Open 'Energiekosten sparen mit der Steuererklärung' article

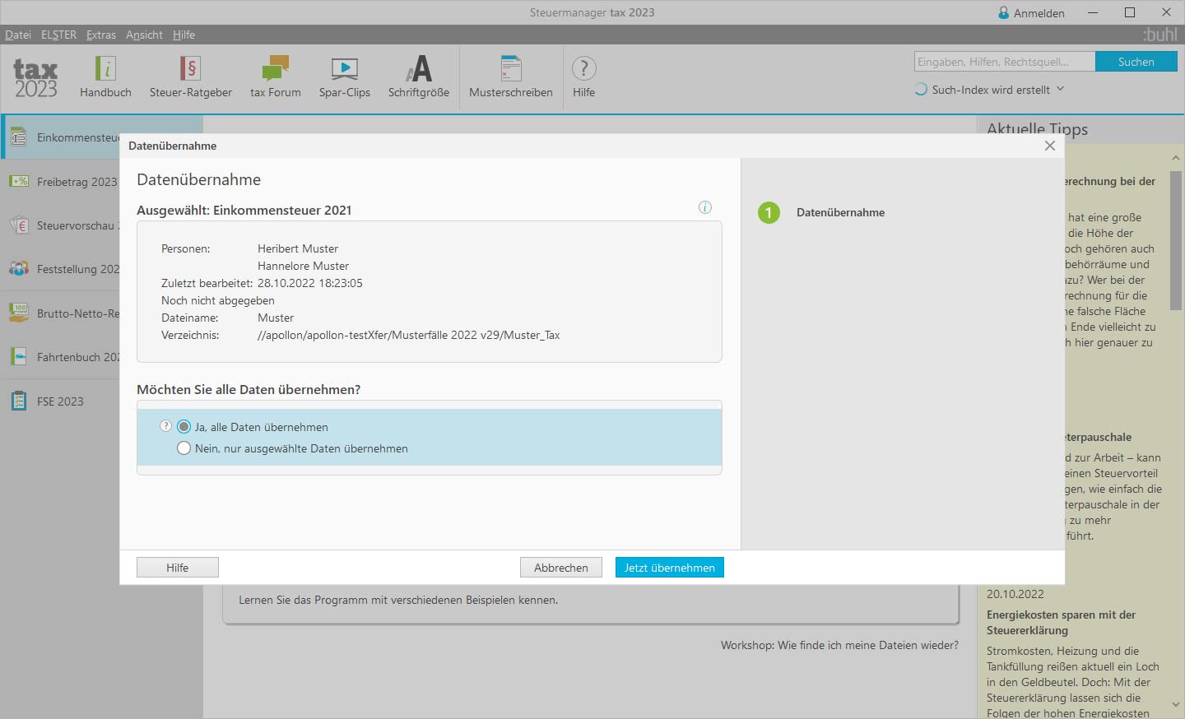point(1062,623)
